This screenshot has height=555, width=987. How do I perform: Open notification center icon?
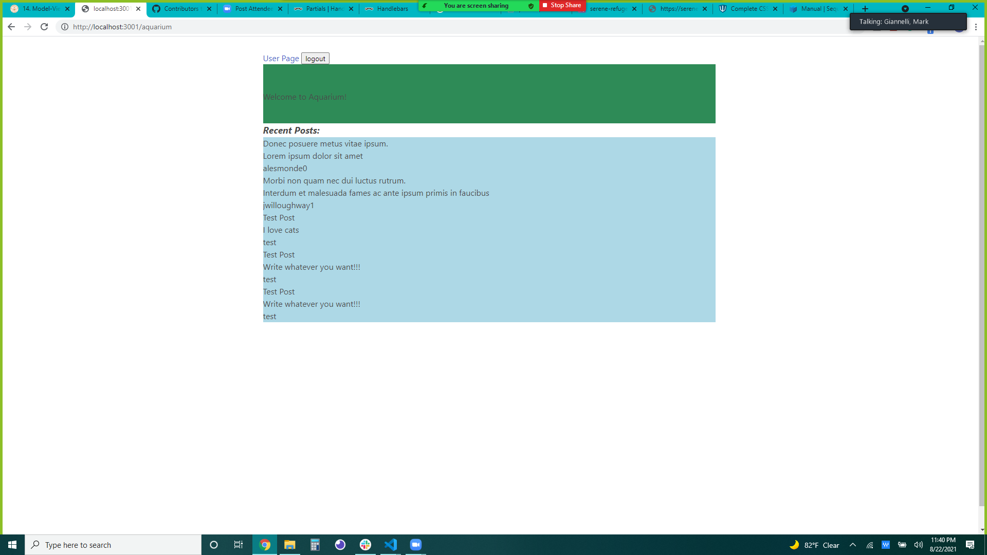970,545
